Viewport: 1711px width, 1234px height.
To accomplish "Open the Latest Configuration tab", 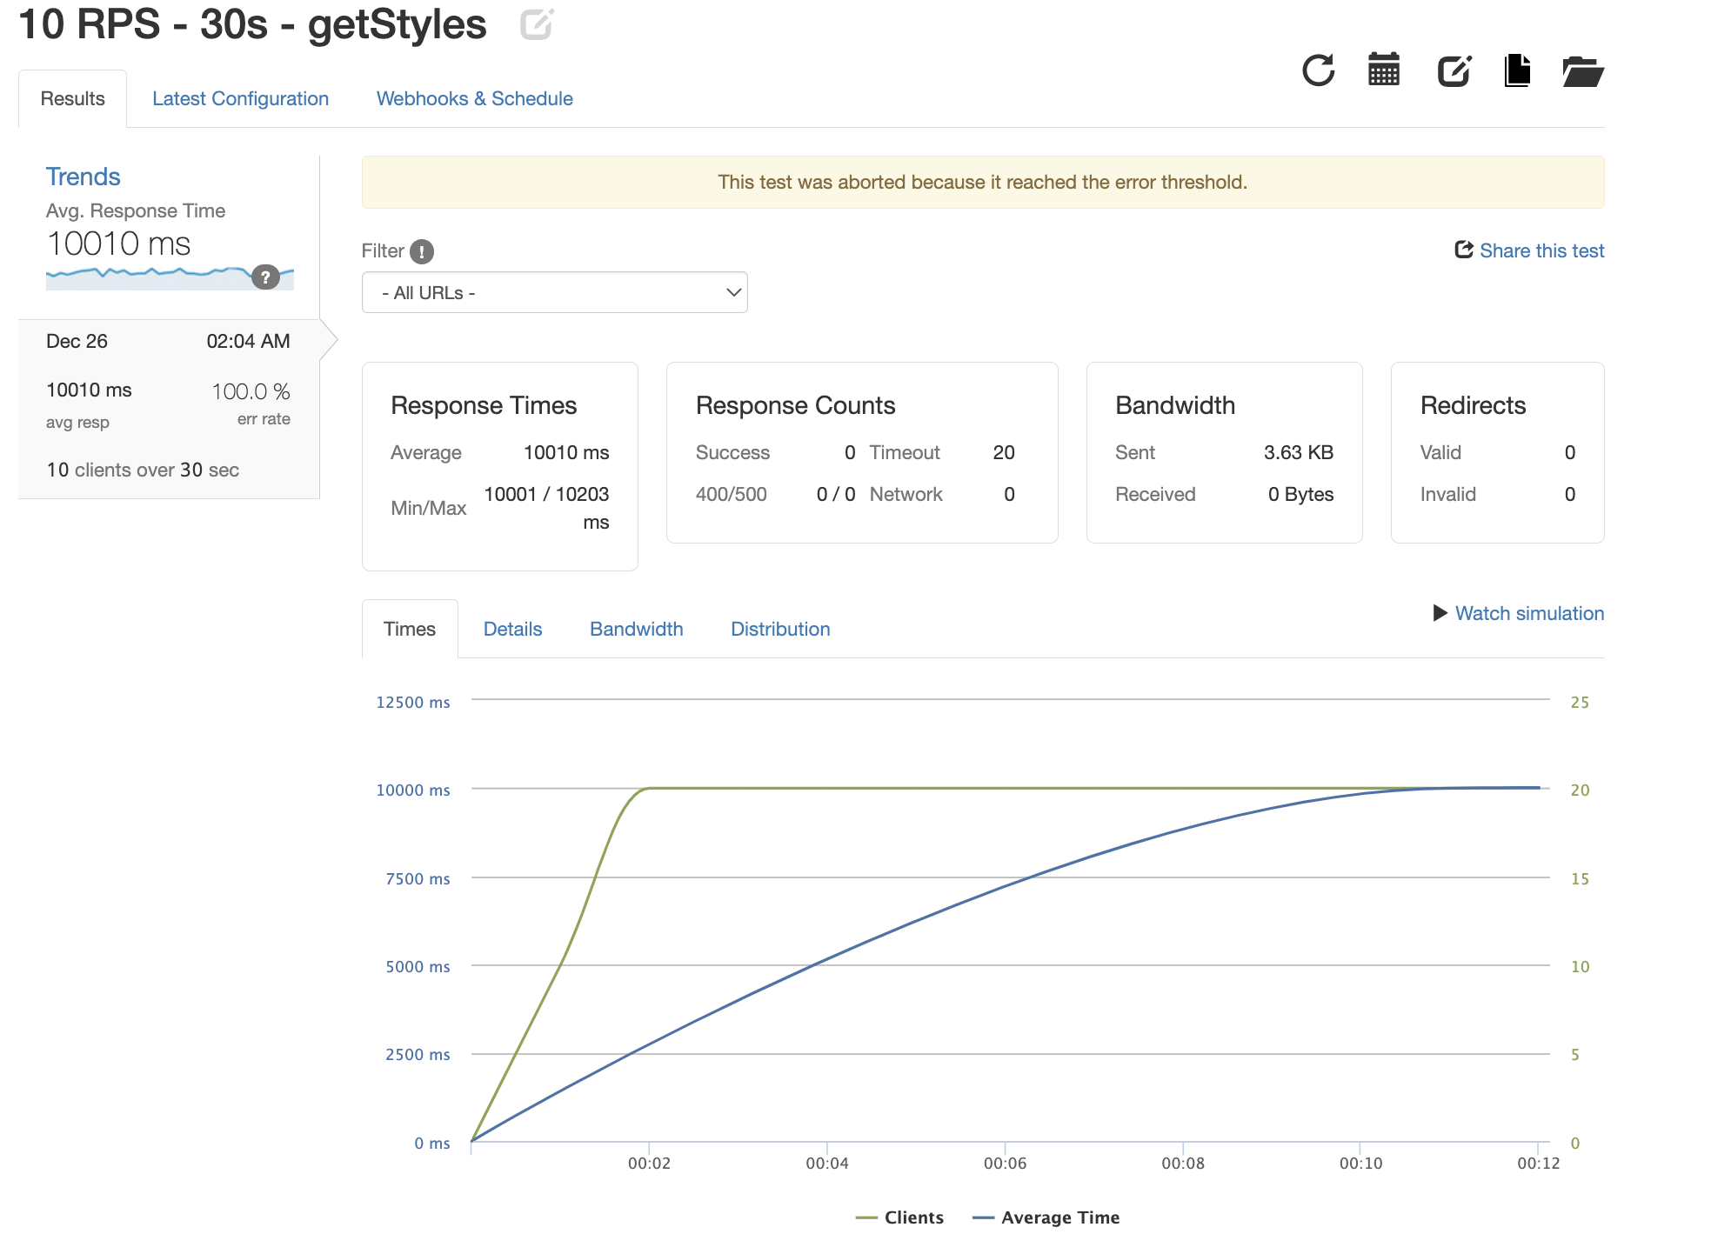I will click(240, 99).
